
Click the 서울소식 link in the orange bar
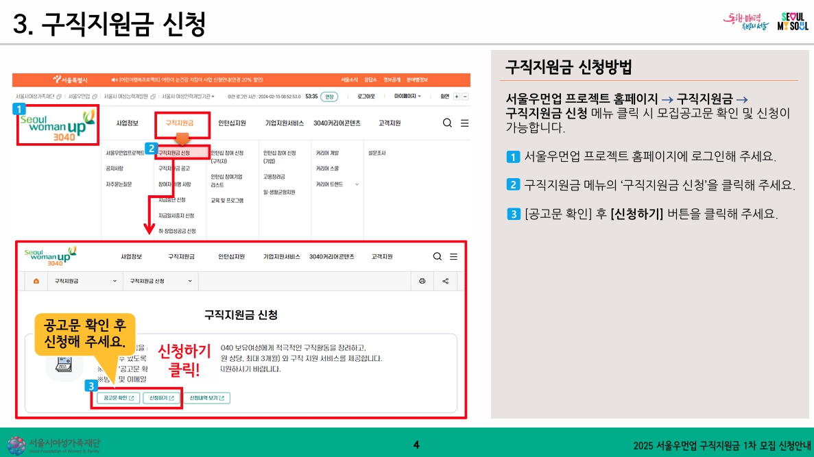pyautogui.click(x=349, y=80)
